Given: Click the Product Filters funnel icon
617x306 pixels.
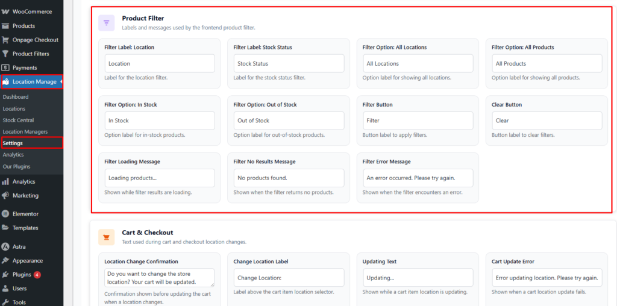Looking at the screenshot, I should tap(5, 54).
